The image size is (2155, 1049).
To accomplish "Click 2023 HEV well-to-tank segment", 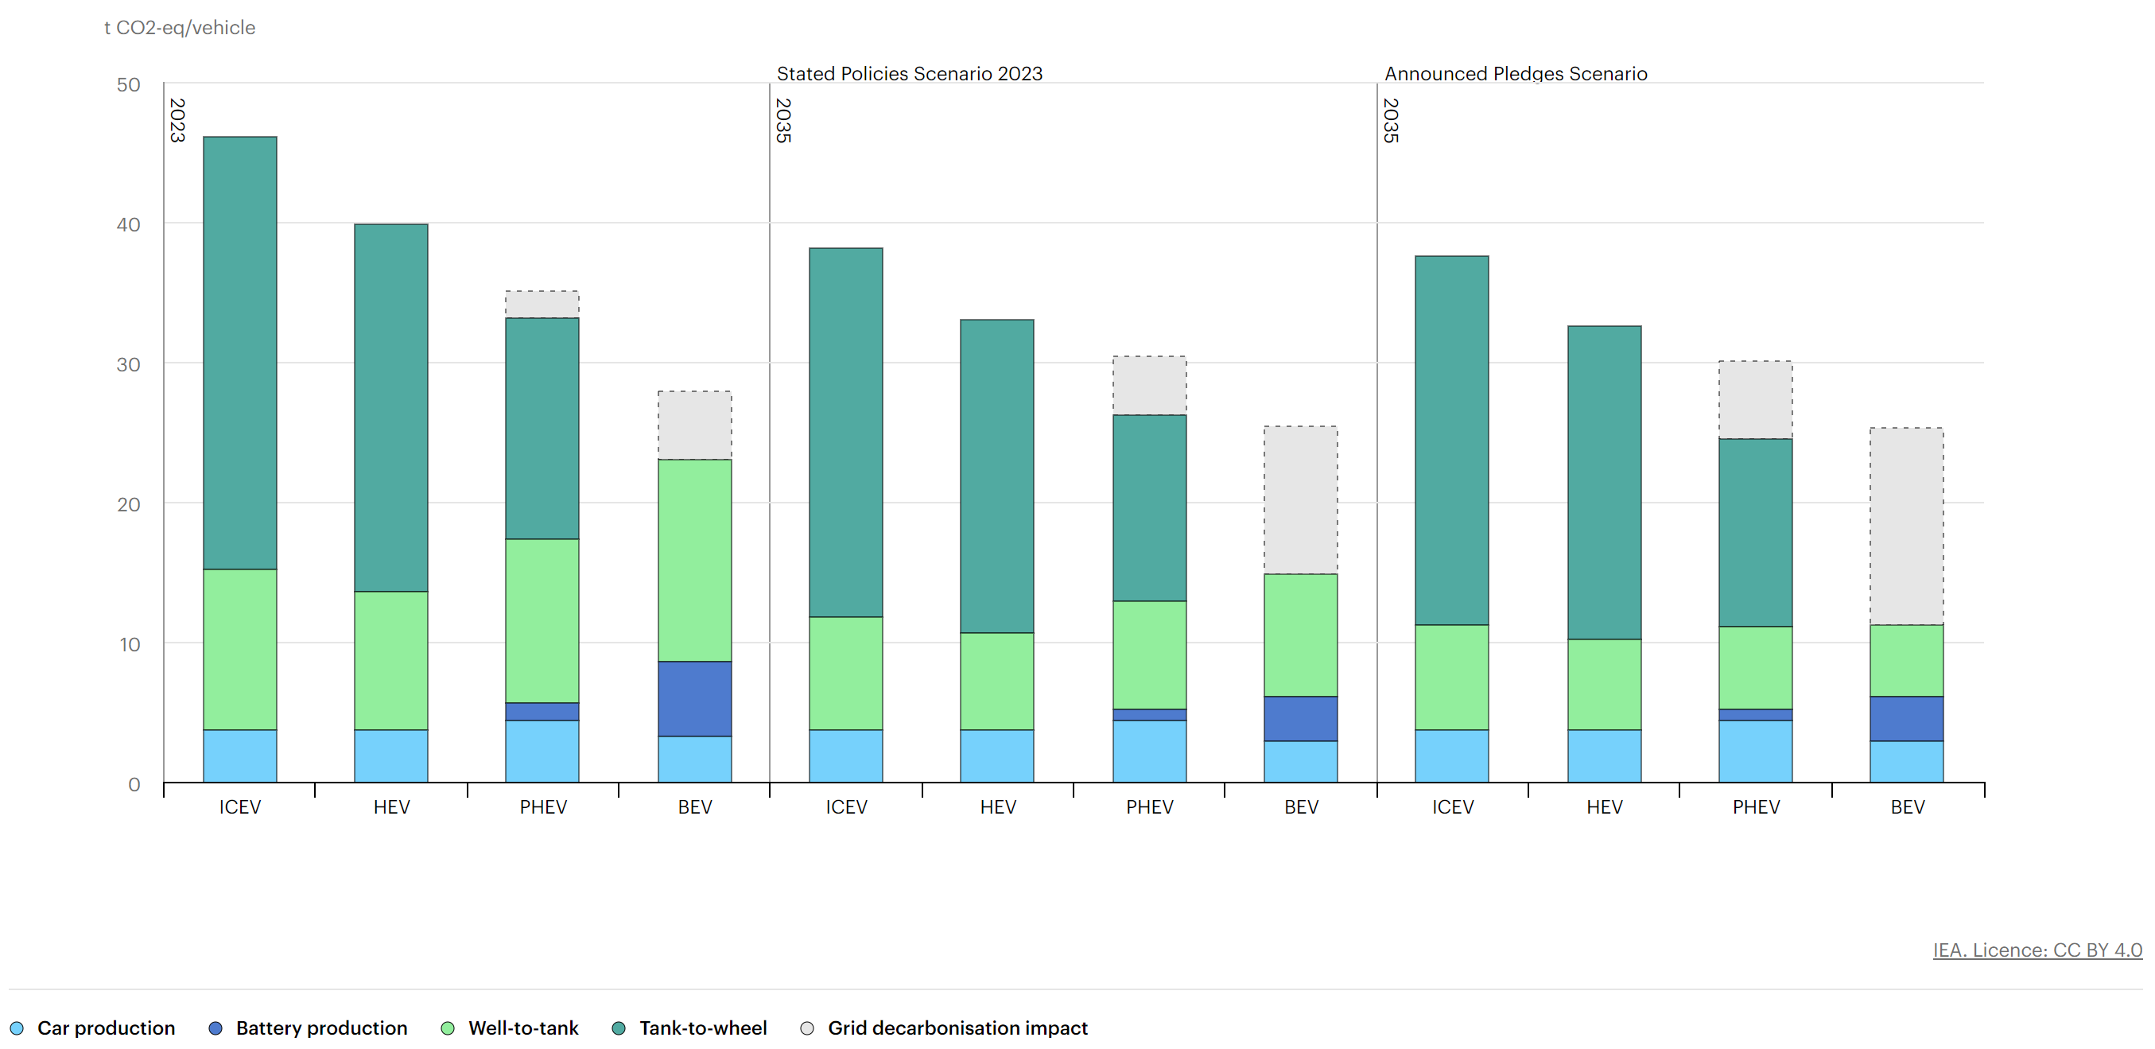I will pos(390,660).
